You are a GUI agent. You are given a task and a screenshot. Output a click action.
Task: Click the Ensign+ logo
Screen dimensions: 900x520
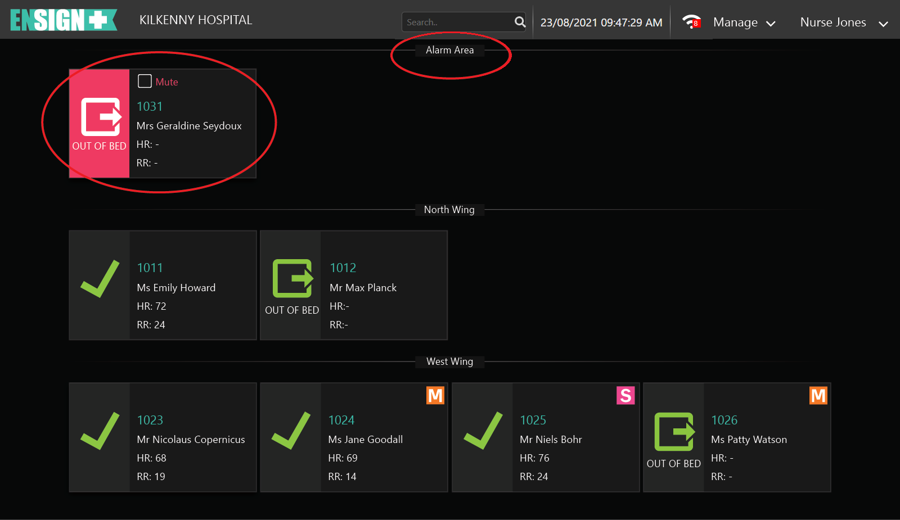[64, 20]
